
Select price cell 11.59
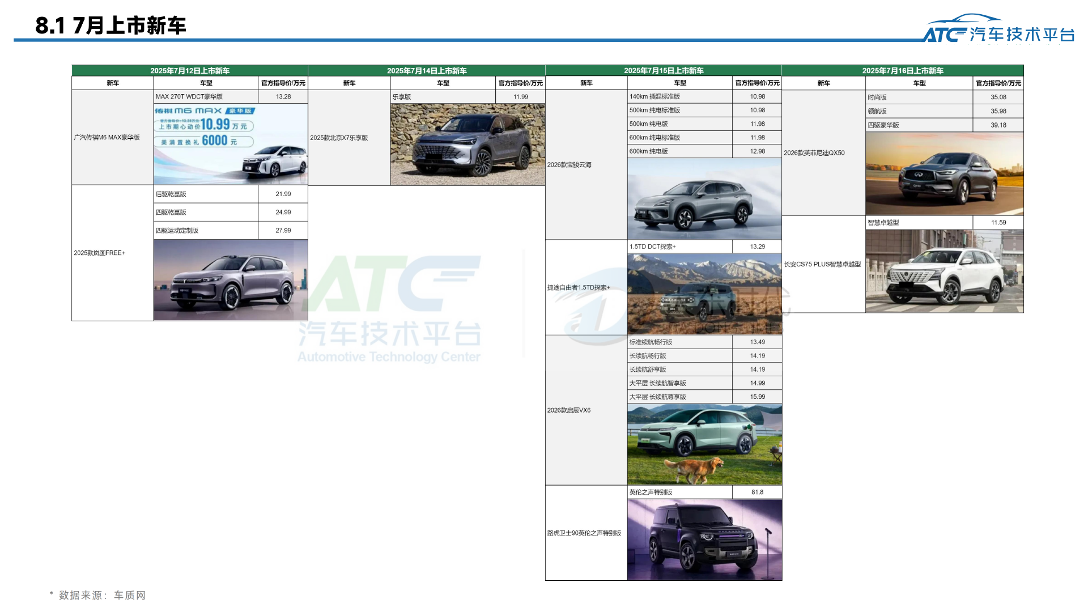click(998, 223)
